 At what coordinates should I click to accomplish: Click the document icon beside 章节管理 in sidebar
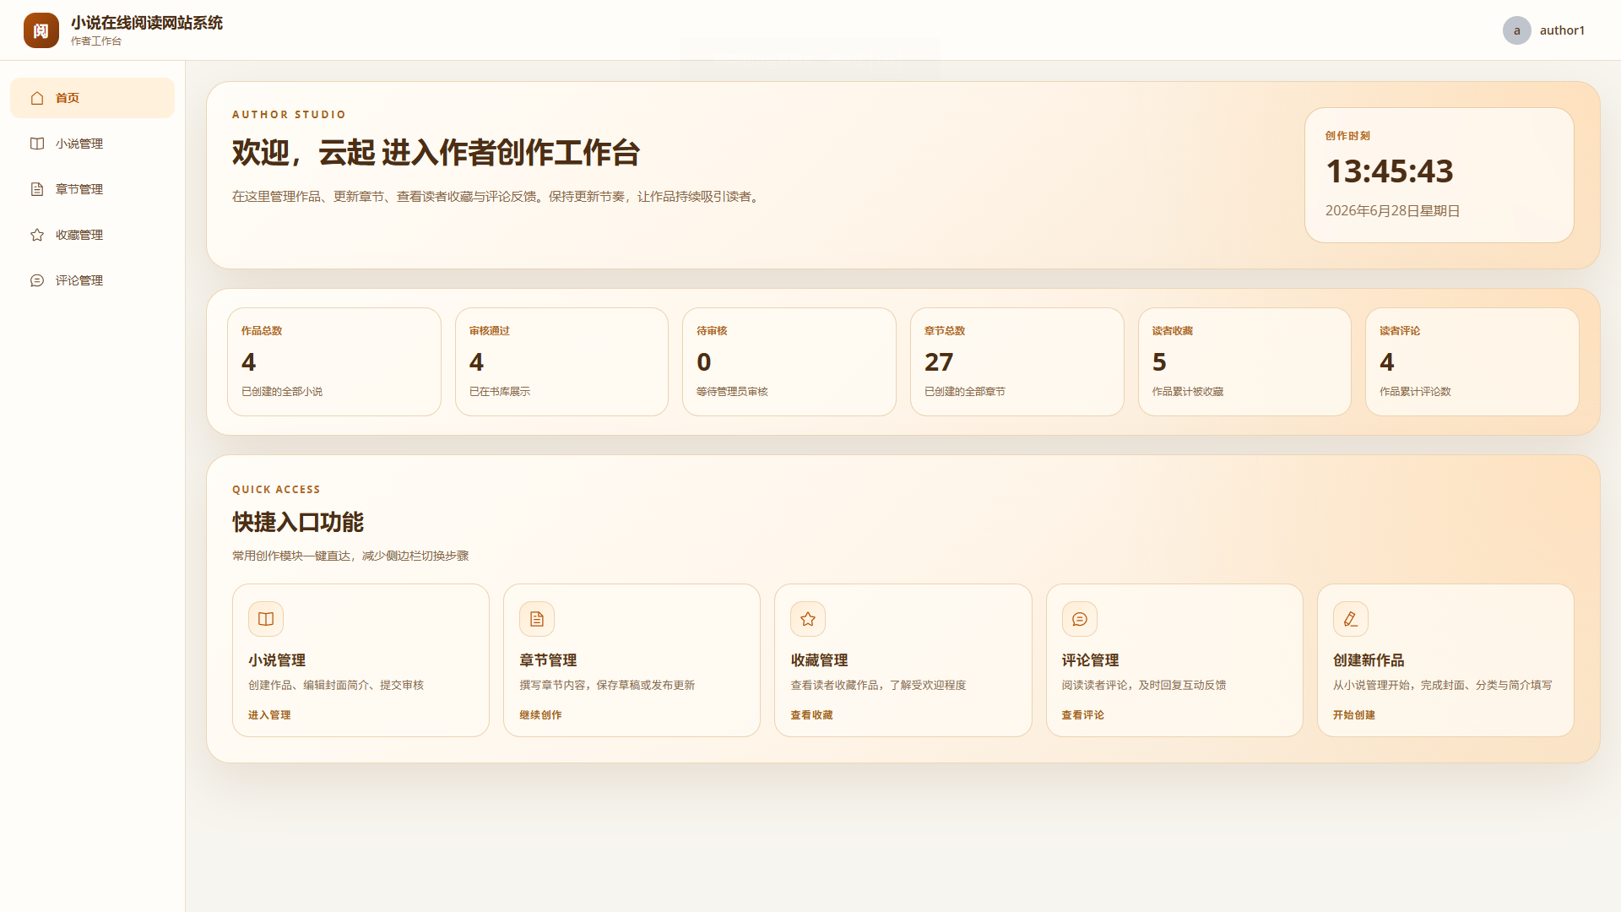pyautogui.click(x=37, y=189)
